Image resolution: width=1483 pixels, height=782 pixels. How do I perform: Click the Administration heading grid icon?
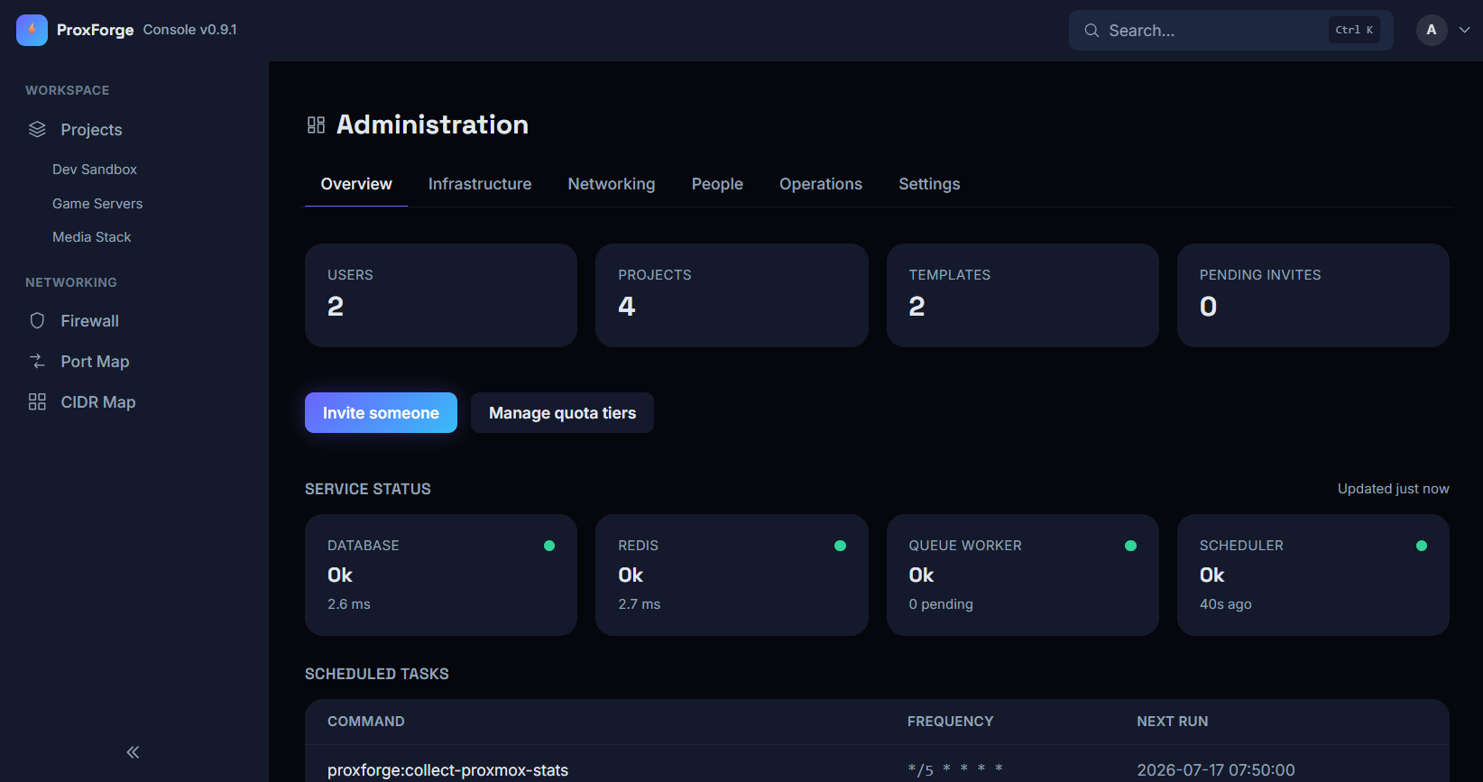point(316,124)
